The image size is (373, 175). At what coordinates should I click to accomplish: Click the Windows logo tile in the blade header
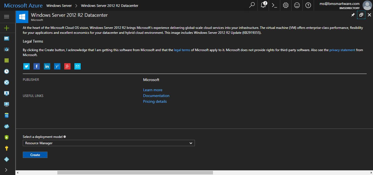pos(22,17)
